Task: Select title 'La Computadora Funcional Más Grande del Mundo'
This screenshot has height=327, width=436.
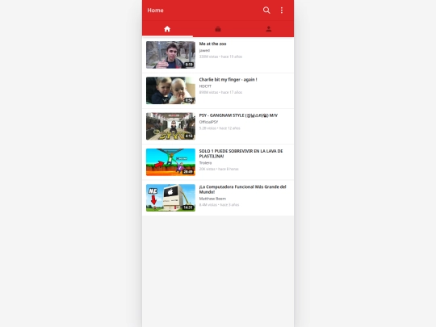Action: (x=242, y=190)
